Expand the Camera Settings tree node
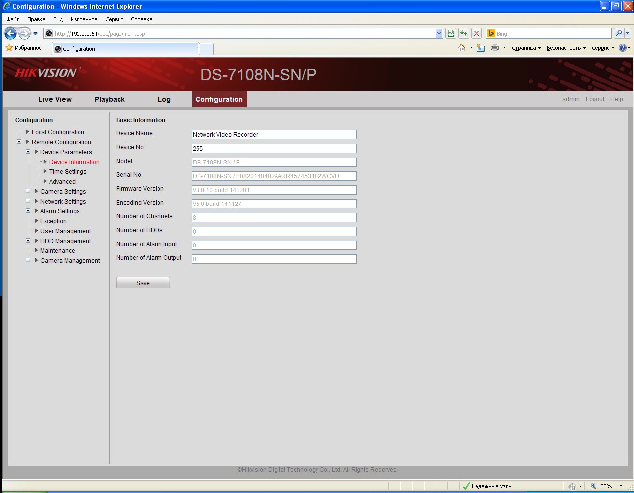 pyautogui.click(x=28, y=191)
